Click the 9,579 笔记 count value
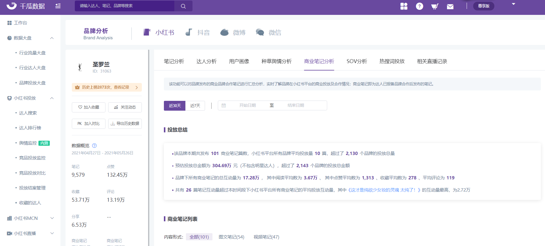The width and height of the screenshot is (545, 246). (78, 175)
